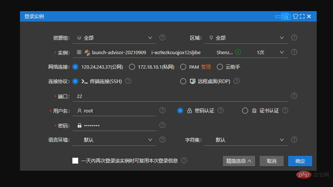The image size is (333, 187).
Task: Click the 确定 confirm button
Action: coord(300,161)
